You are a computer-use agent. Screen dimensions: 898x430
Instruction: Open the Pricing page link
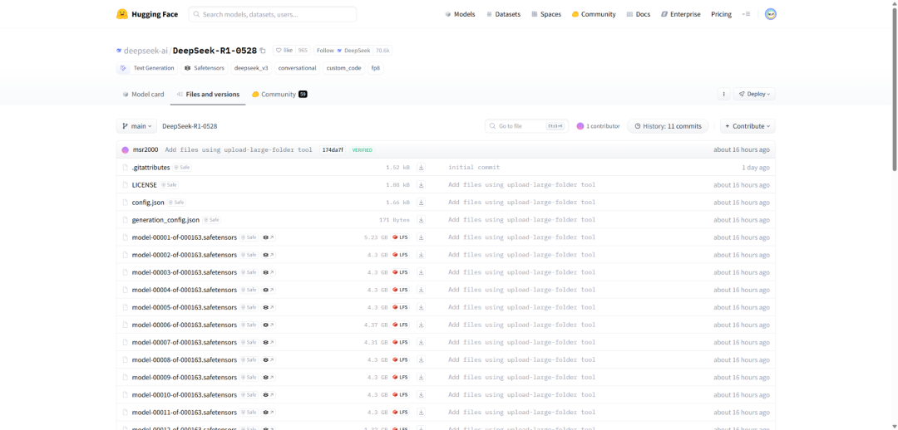(x=721, y=14)
